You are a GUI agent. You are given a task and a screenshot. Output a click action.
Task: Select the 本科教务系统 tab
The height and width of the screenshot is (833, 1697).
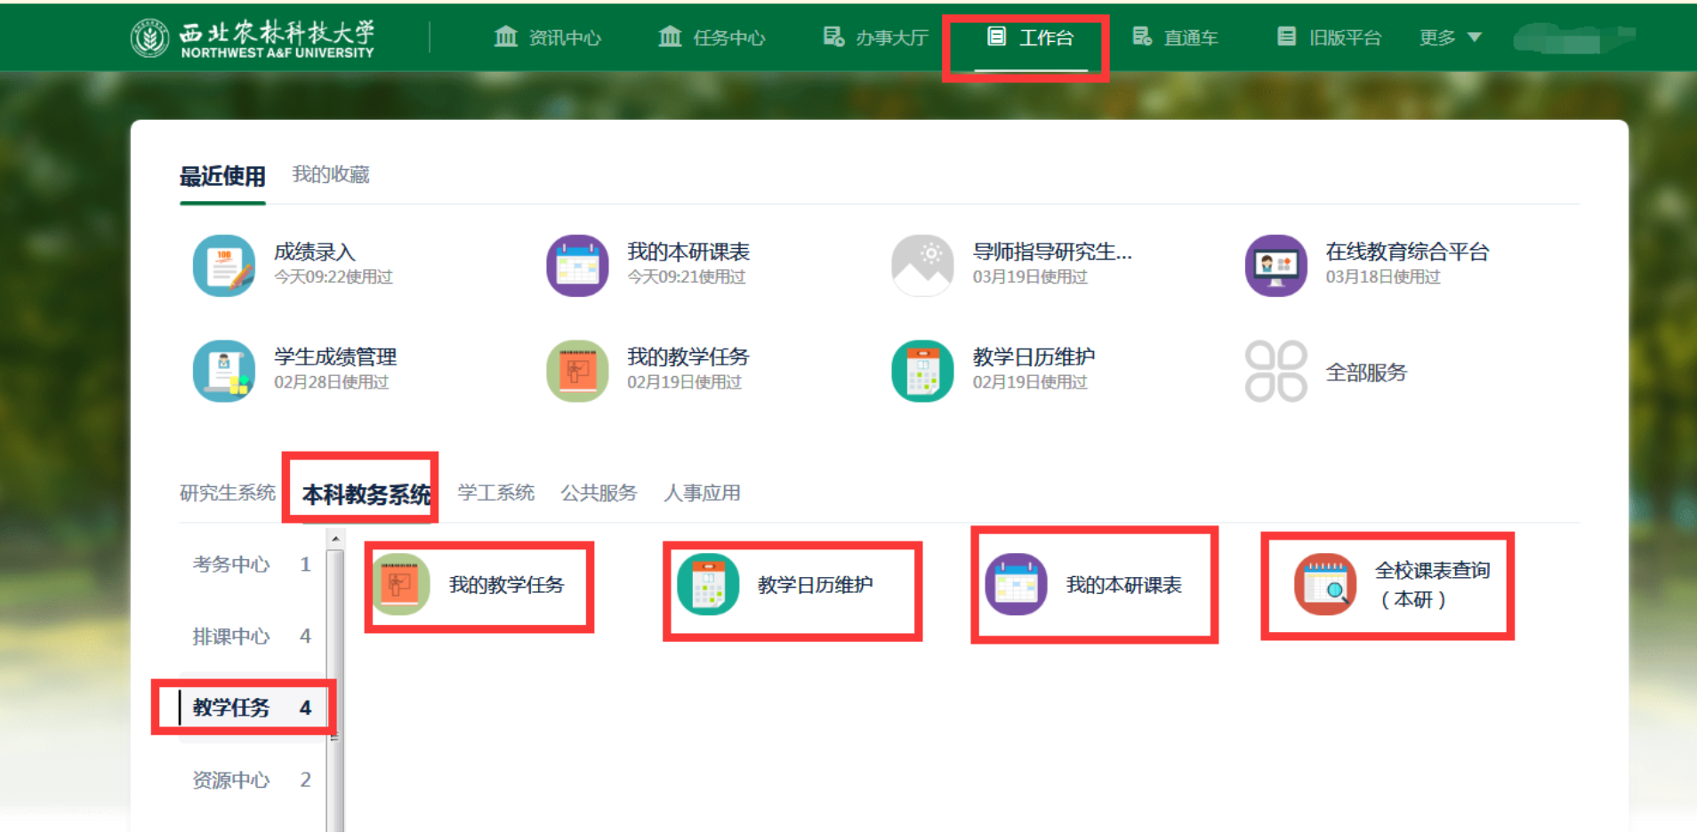pos(366,493)
